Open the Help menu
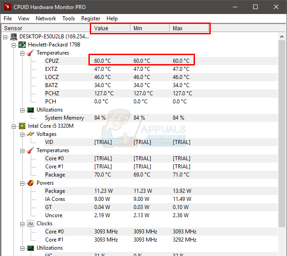The width and height of the screenshot is (287, 256). [112, 19]
